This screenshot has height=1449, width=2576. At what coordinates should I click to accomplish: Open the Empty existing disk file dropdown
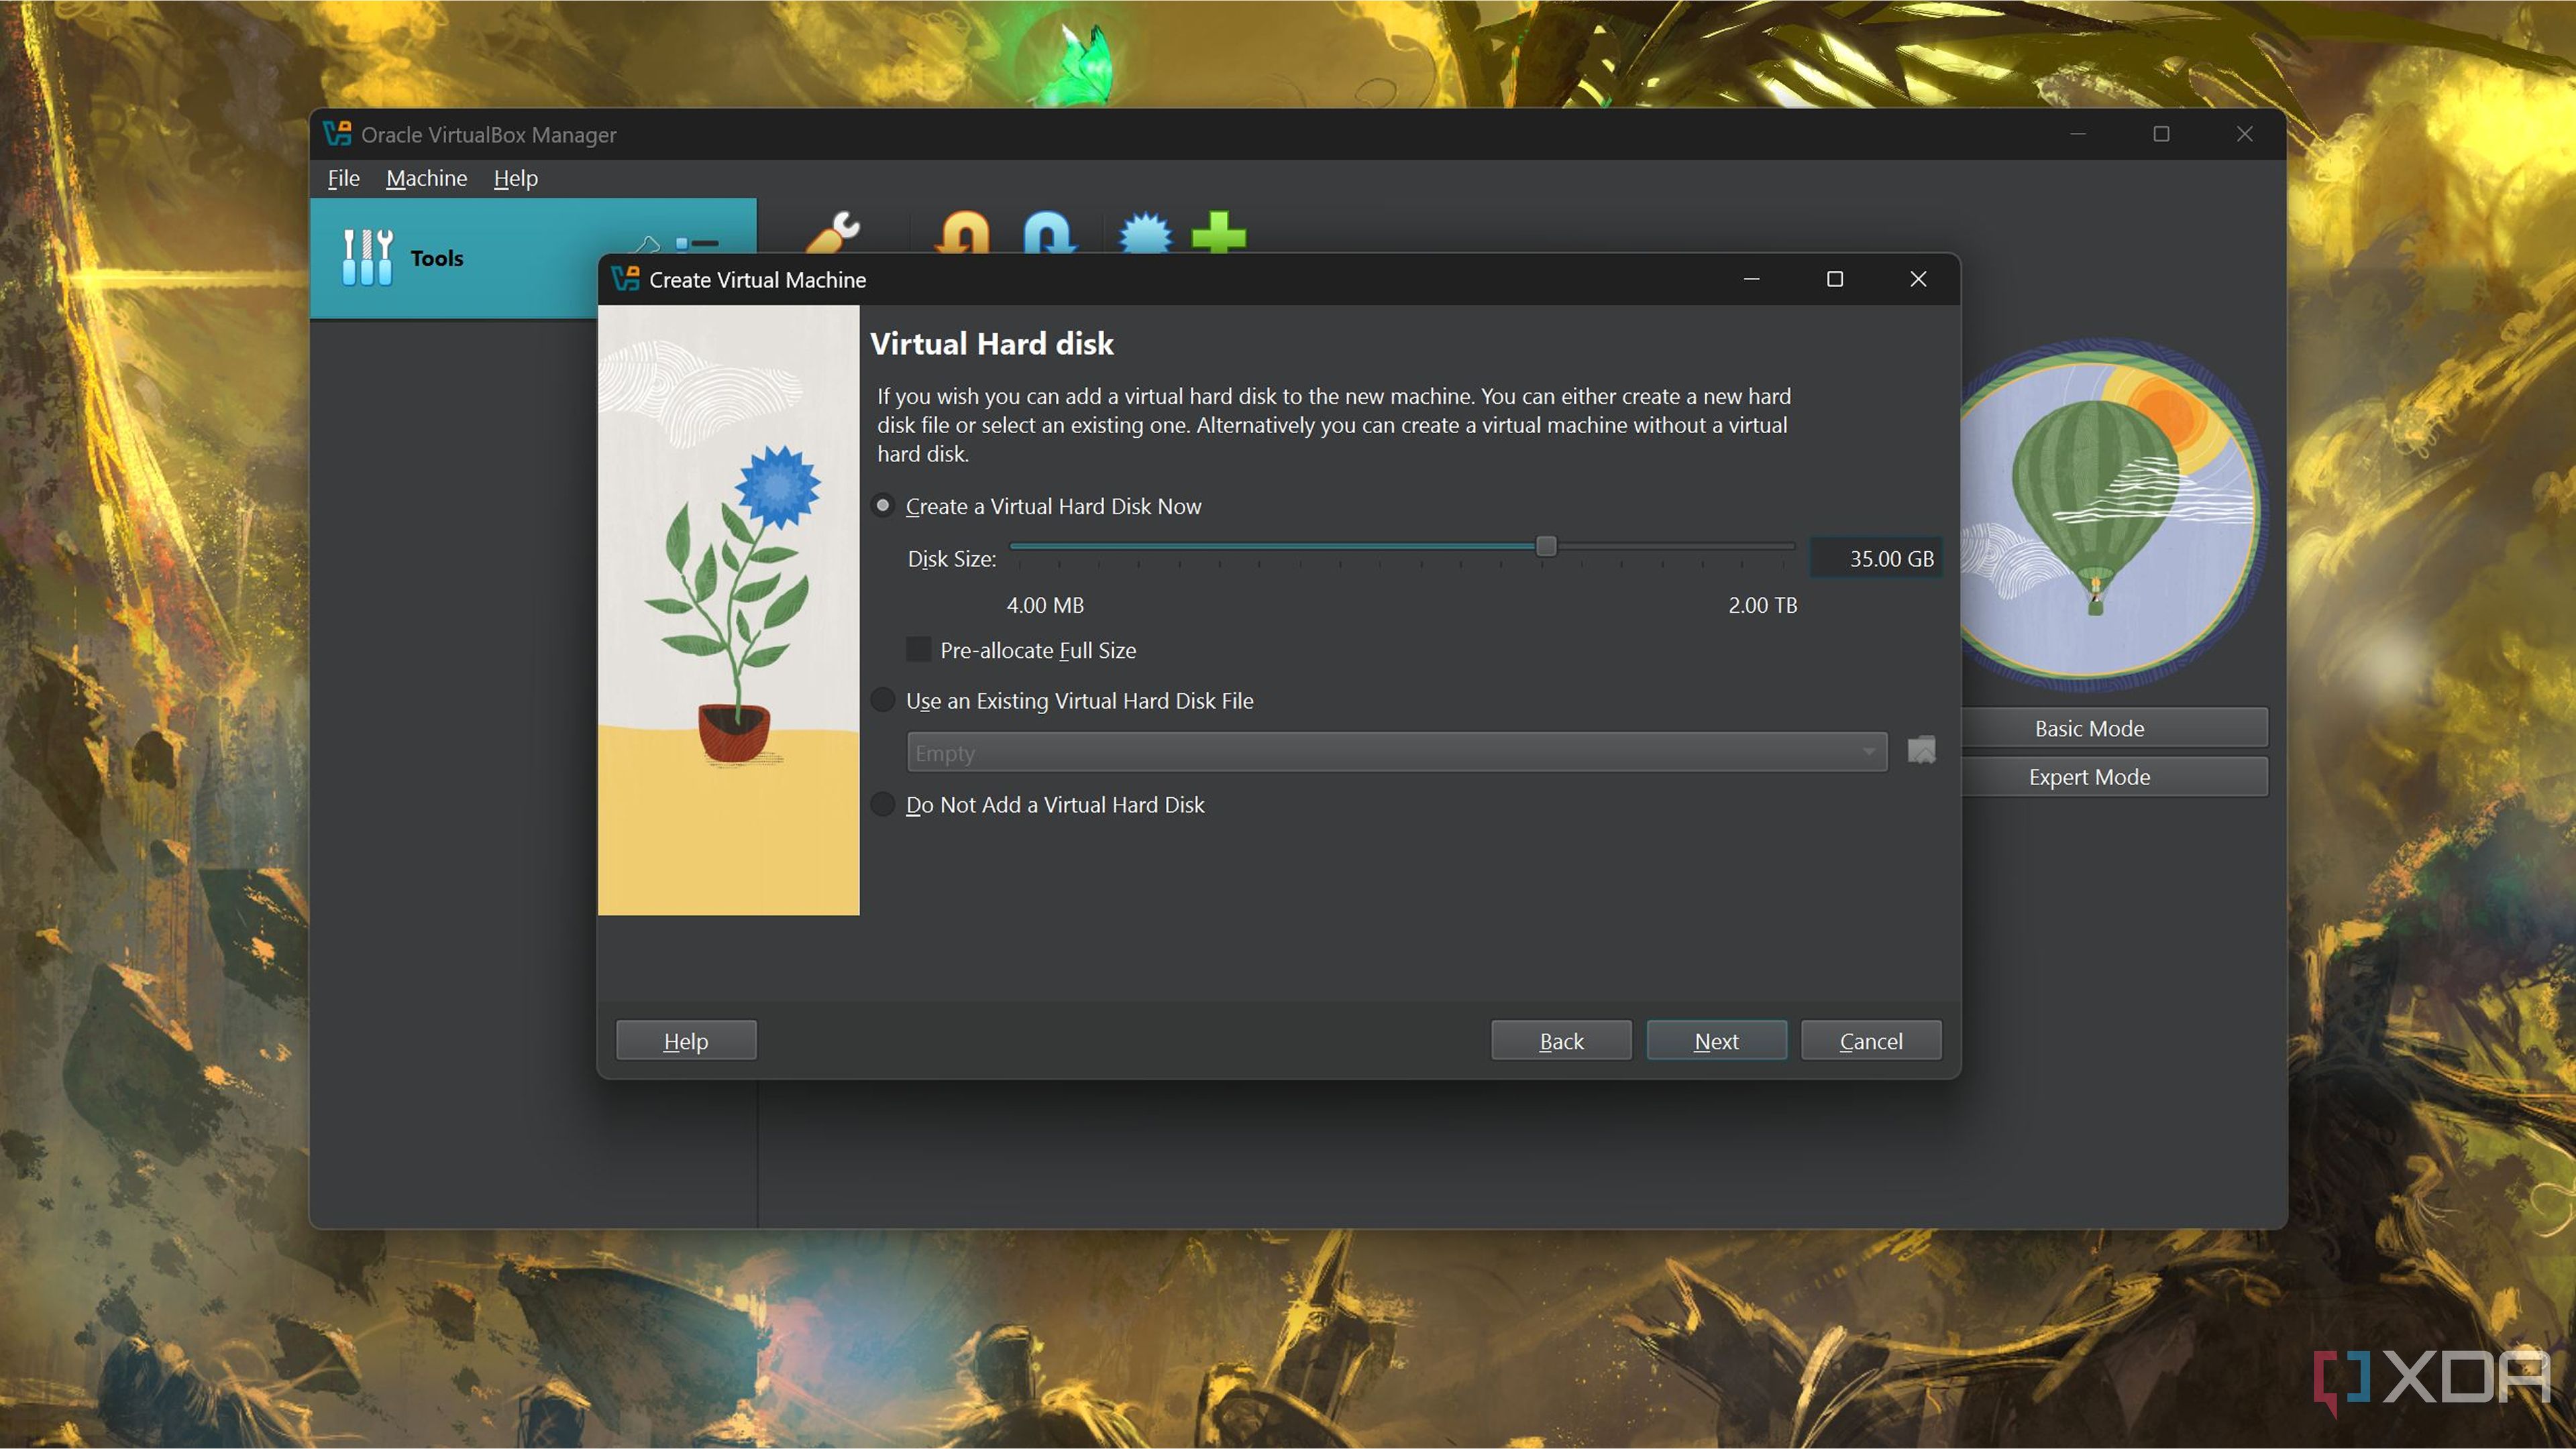click(x=1397, y=752)
